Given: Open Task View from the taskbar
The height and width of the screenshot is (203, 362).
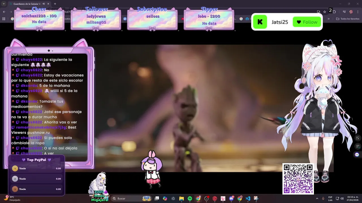Looking at the screenshot, I should tap(157, 198).
